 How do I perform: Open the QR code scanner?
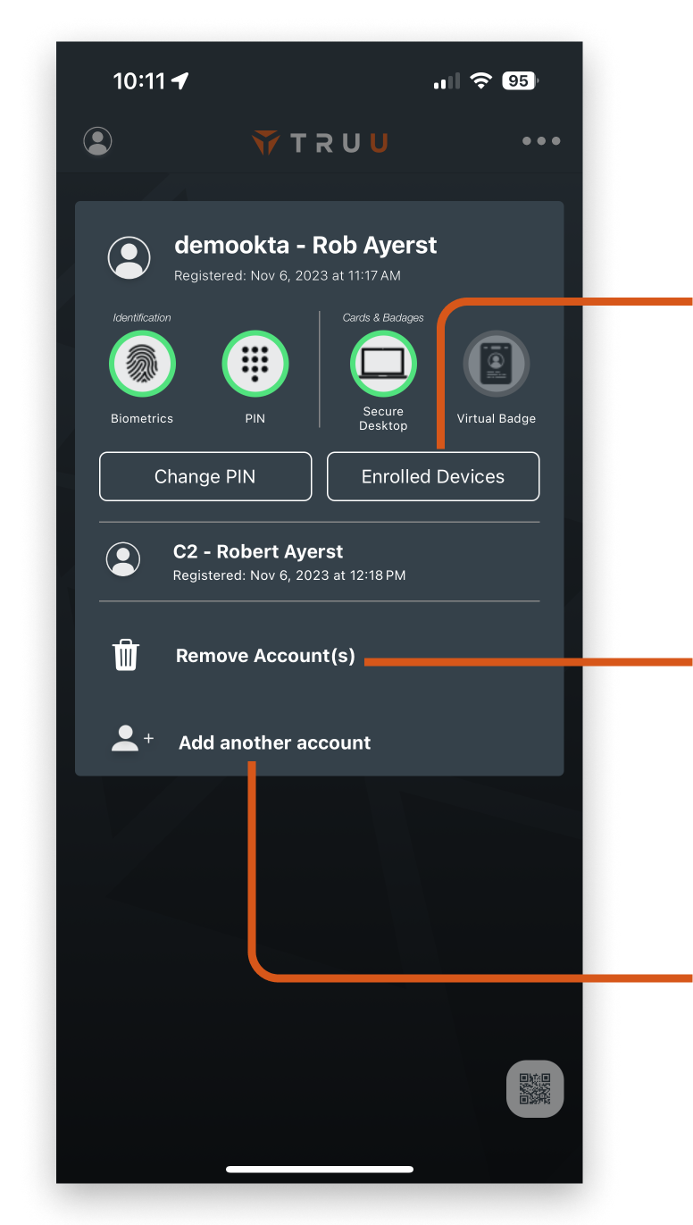(x=535, y=1088)
